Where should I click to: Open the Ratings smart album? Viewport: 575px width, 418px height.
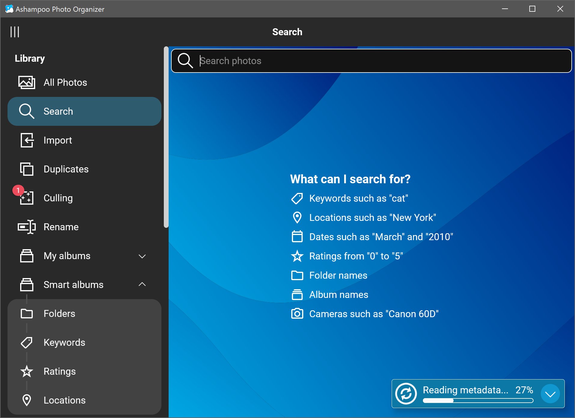coord(84,371)
